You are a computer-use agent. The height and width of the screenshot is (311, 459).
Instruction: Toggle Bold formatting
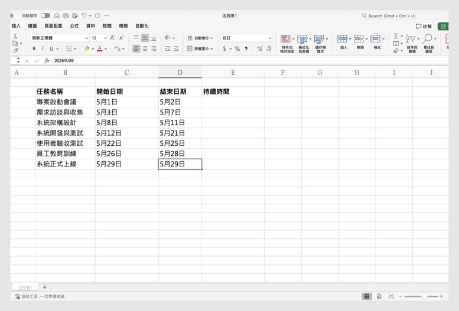[x=34, y=48]
